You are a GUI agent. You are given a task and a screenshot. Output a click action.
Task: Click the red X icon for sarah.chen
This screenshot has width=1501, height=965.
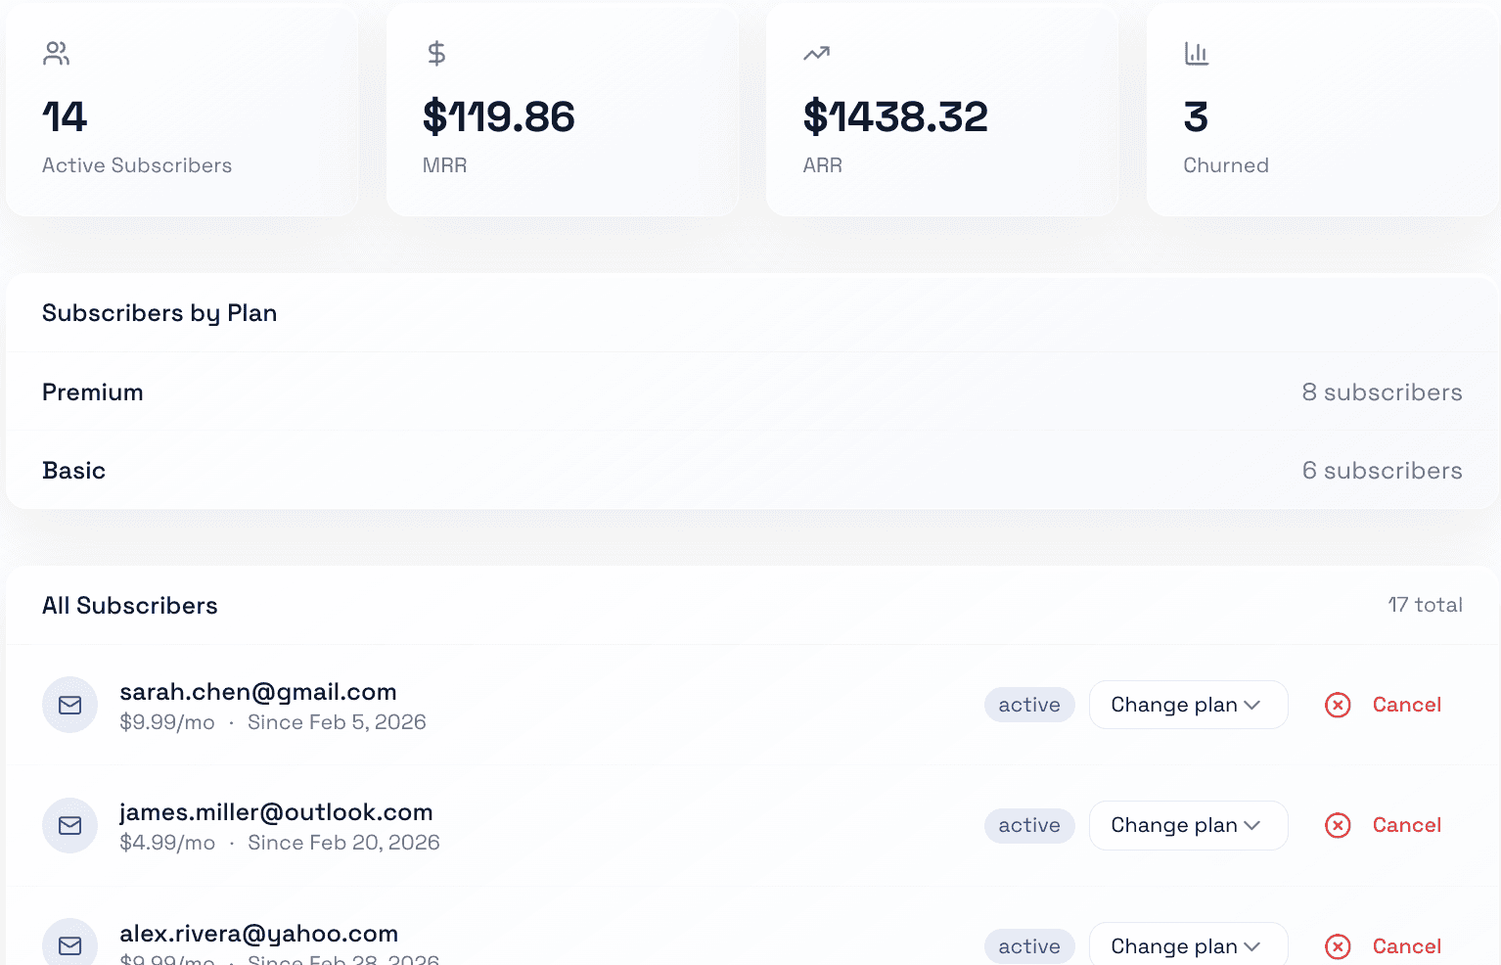1338,705
